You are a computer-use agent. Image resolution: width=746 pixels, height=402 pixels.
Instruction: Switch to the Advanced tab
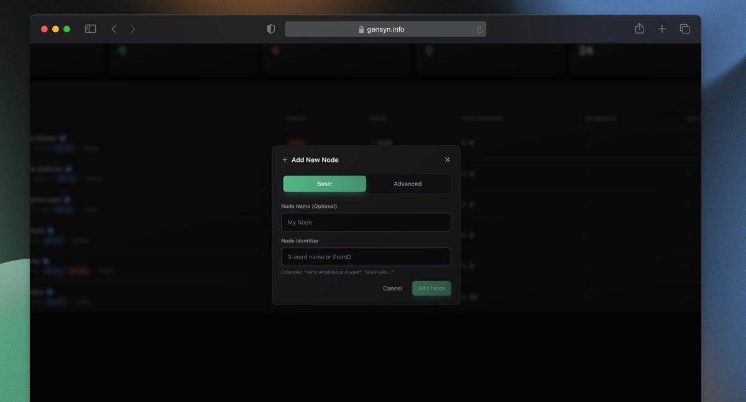pos(408,184)
